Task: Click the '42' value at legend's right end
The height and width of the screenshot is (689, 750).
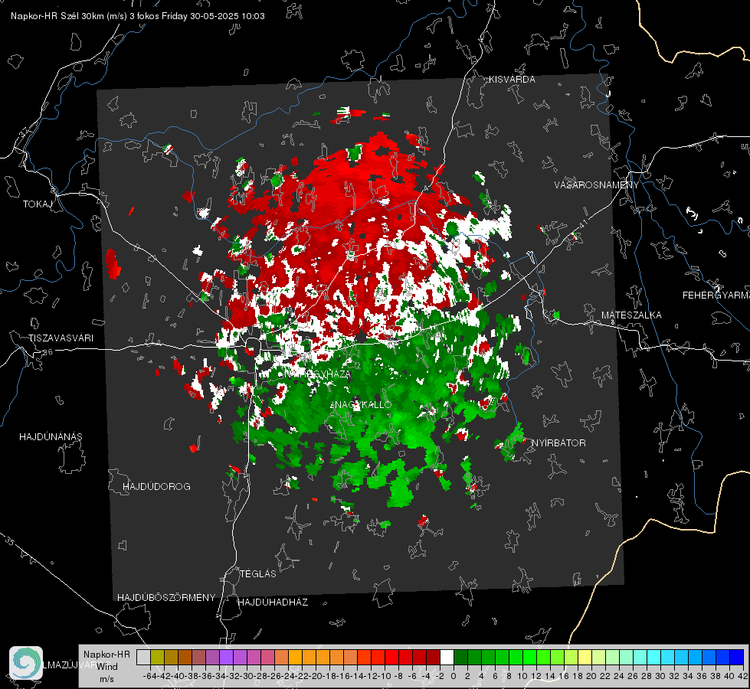Action: [x=742, y=676]
